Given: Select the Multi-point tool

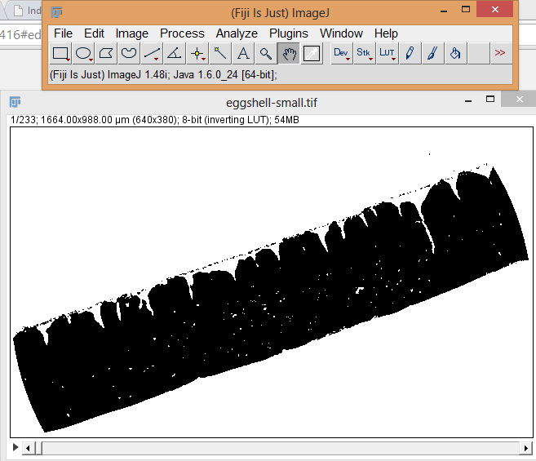Looking at the screenshot, I should 197,53.
